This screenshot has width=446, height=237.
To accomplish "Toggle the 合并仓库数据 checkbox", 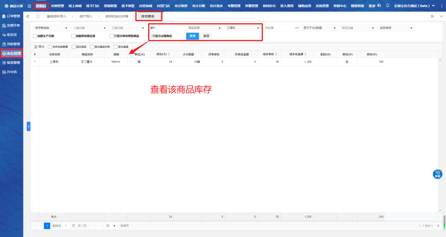I will click(x=50, y=47).
